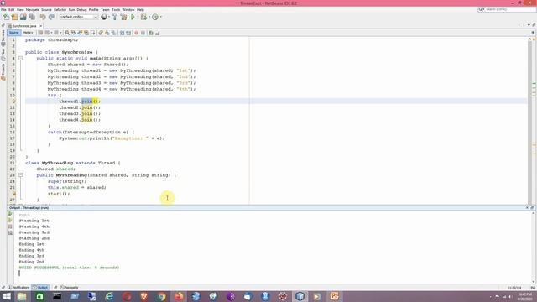Close the Output panel

point(527,208)
